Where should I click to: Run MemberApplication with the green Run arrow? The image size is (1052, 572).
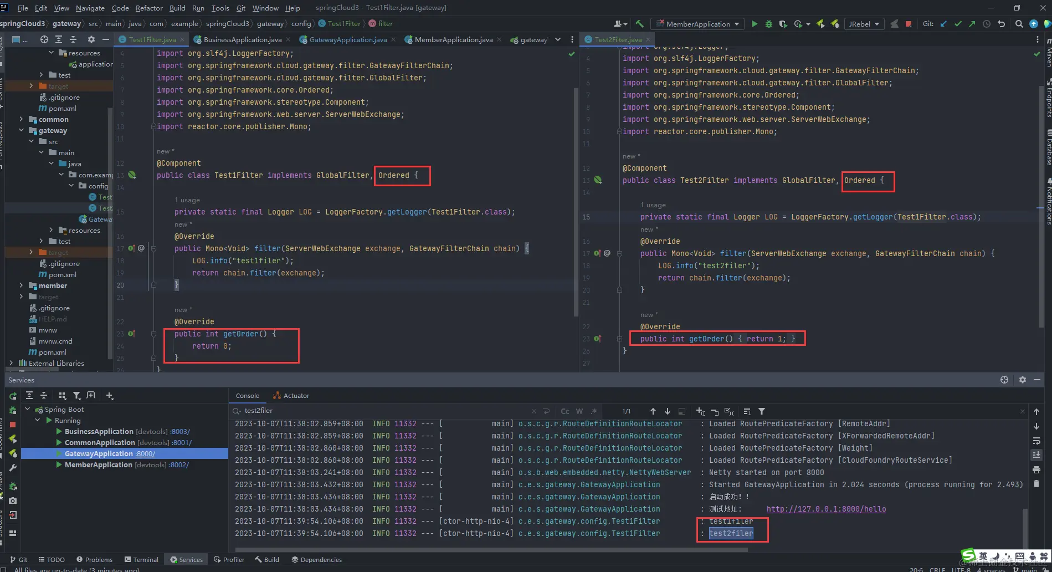[x=754, y=24]
